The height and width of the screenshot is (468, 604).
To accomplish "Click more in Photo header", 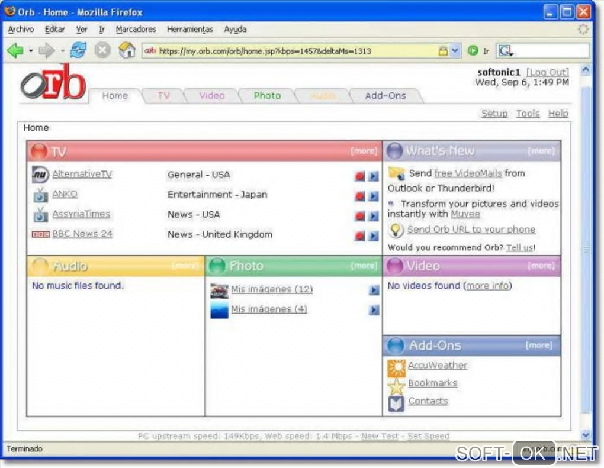I will click(x=364, y=266).
